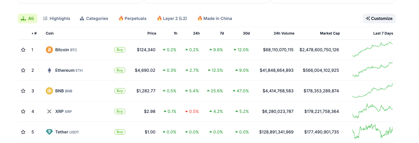
Task: Click the Buy button for BNB
Action: (120, 91)
